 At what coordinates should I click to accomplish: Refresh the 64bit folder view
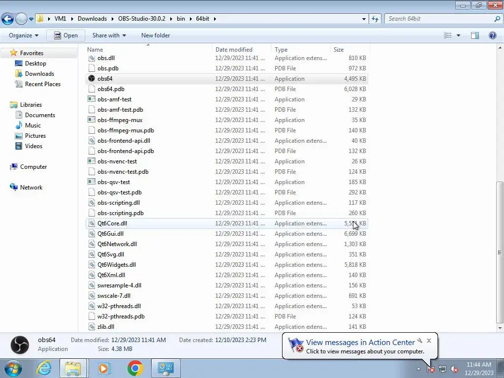click(375, 19)
